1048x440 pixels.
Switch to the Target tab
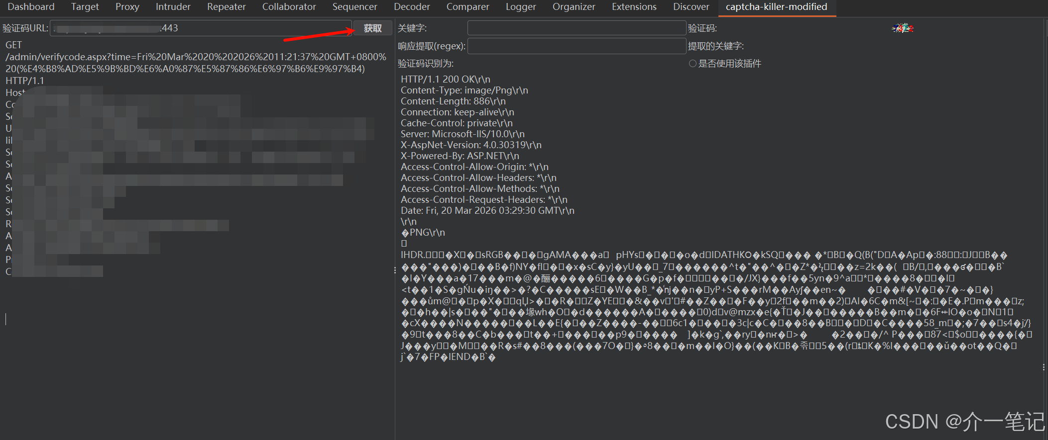(x=85, y=7)
